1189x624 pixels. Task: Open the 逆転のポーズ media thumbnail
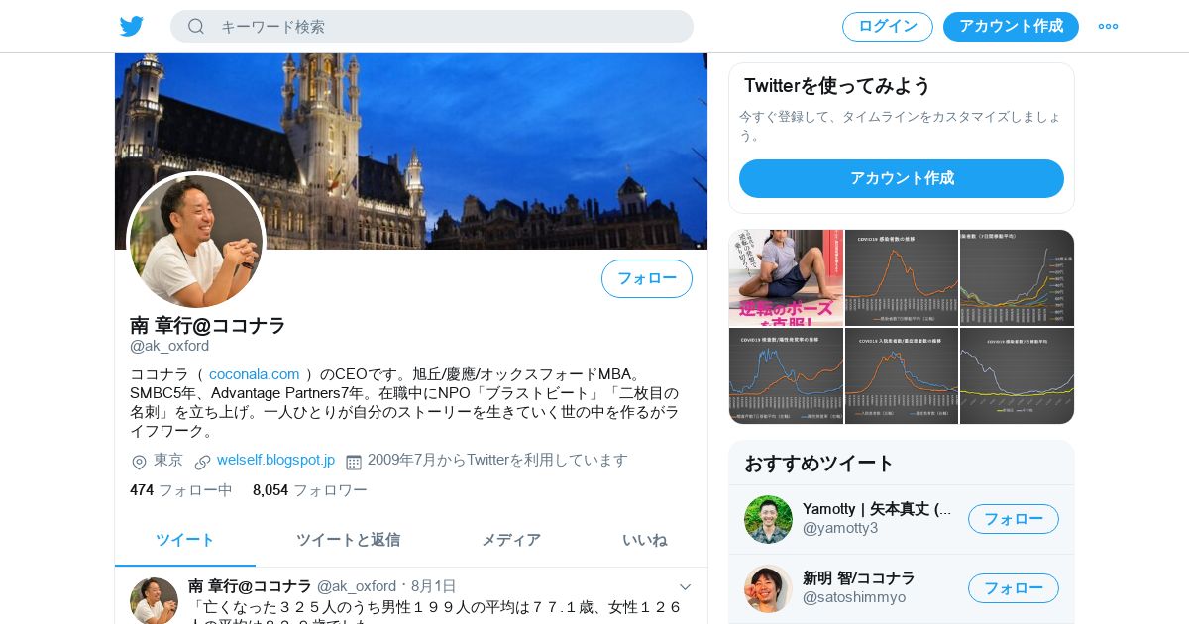click(786, 277)
